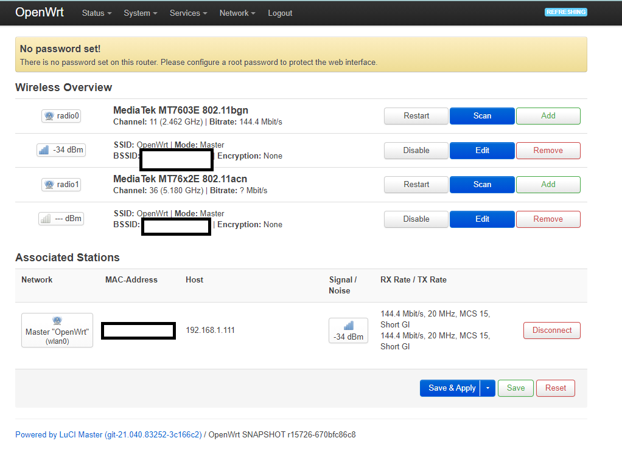Viewport: 622px width, 452px height.
Task: Expand the Save & Apply dropdown arrow
Action: (487, 388)
